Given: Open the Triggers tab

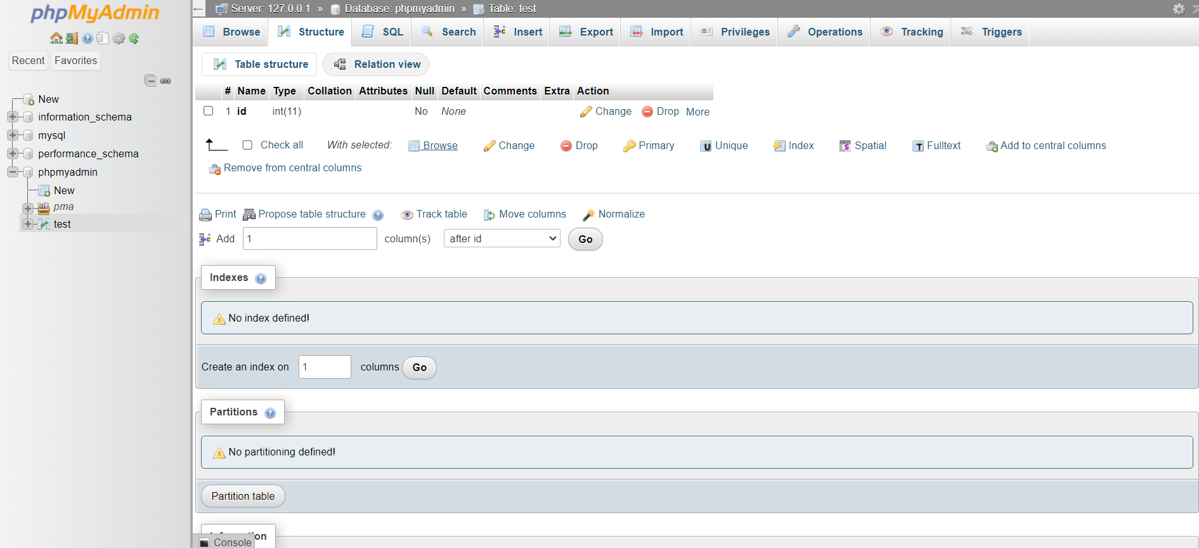Looking at the screenshot, I should 991,32.
